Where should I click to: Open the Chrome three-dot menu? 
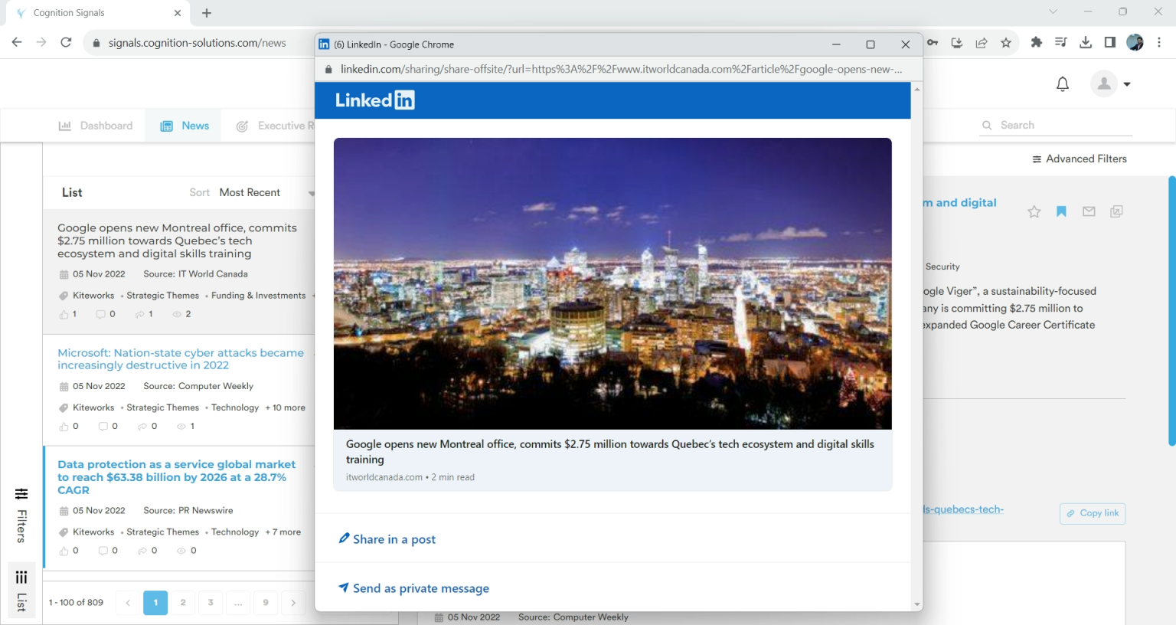tap(1159, 43)
